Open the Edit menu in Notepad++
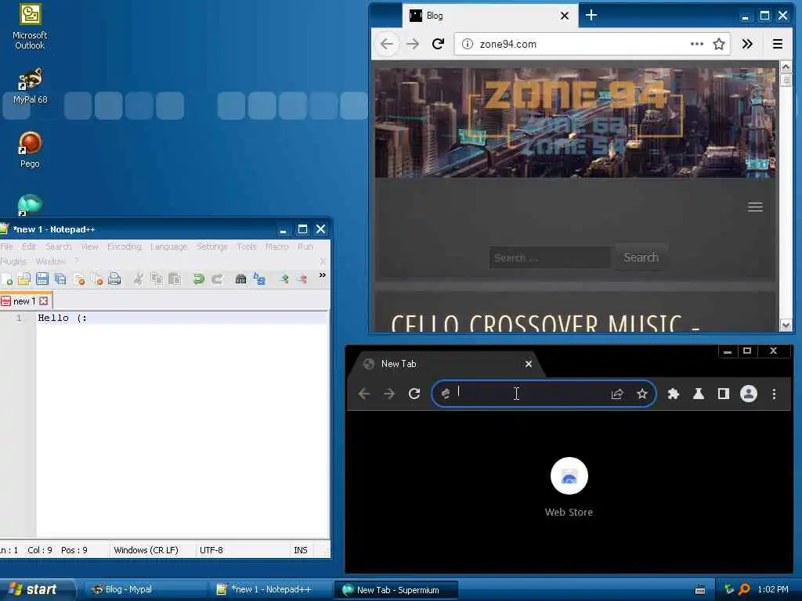This screenshot has height=601, width=802. [x=29, y=247]
